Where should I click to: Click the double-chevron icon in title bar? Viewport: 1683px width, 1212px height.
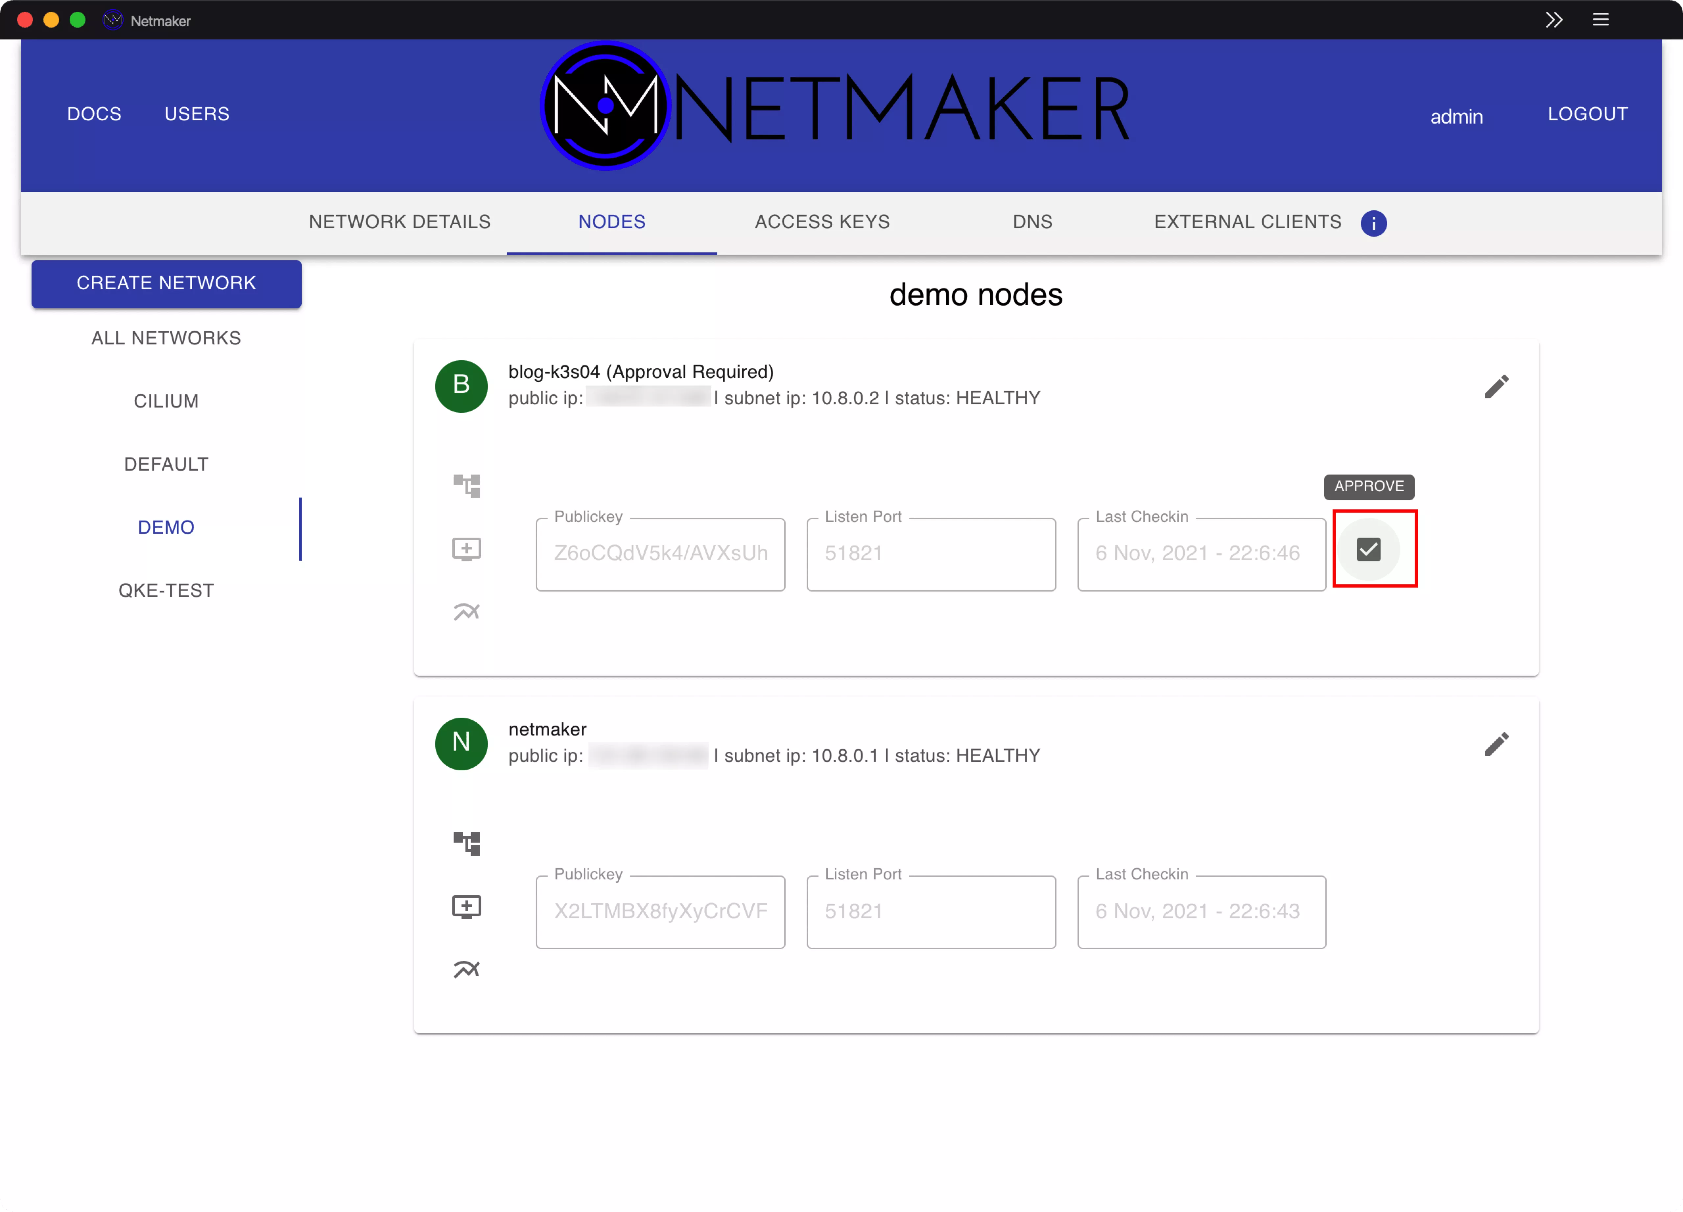click(1554, 20)
